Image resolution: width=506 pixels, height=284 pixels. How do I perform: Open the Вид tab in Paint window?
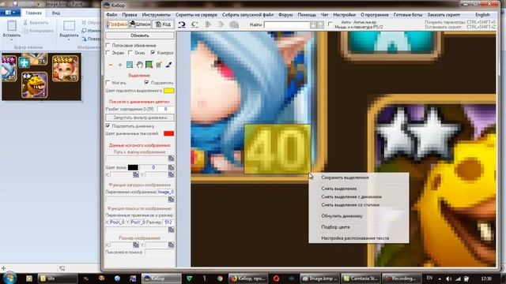point(56,13)
